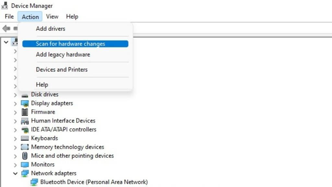Open the File menu
Screen dimensions: 332x187
coord(9,17)
